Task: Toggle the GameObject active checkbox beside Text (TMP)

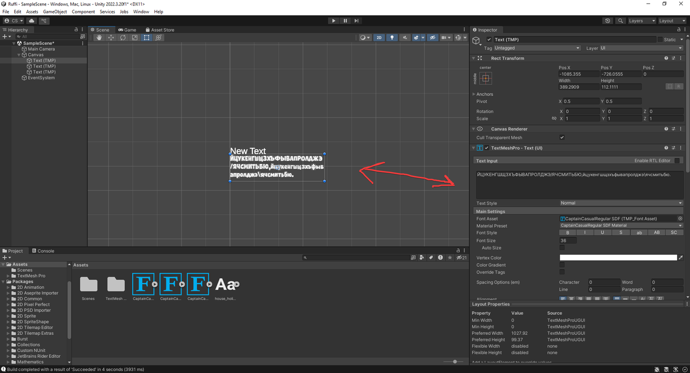Action: (489, 40)
